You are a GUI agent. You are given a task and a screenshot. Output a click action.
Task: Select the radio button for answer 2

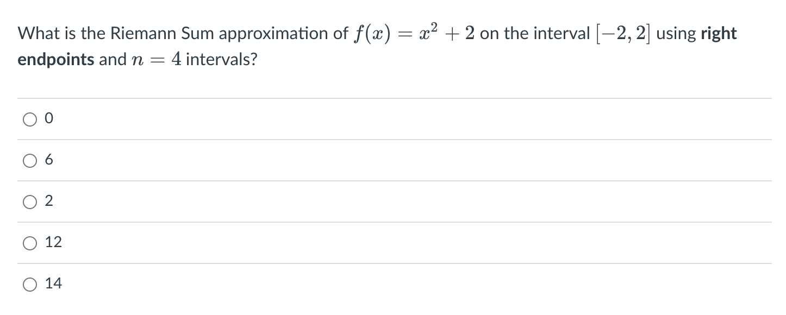click(29, 201)
